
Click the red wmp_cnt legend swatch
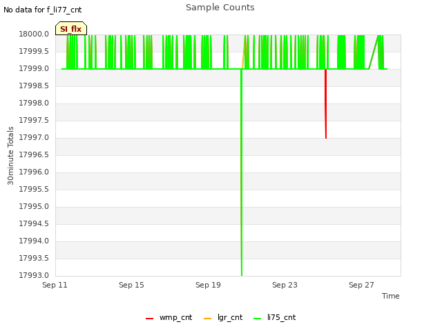tap(149, 319)
